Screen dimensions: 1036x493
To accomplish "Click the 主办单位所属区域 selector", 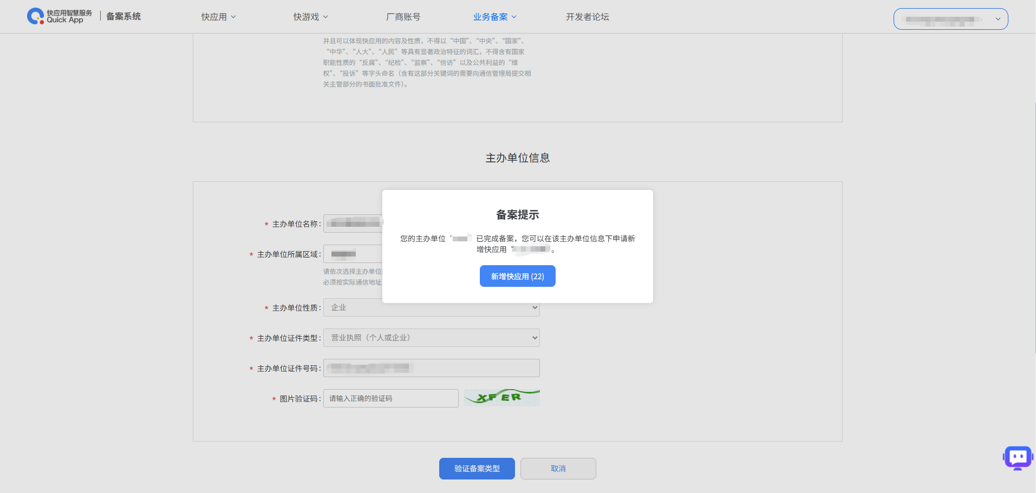I will tap(353, 254).
